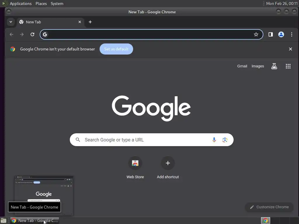This screenshot has height=224, width=299.
Task: Click the Chrome workspace switcher thumbnail
Action: [x=265, y=220]
